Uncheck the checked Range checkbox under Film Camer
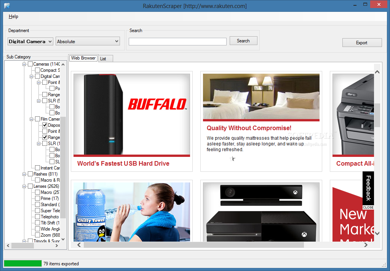390x271 pixels. [45, 137]
